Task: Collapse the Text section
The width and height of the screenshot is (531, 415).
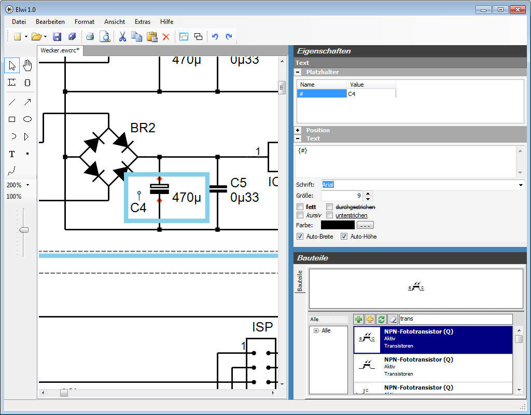Action: pyautogui.click(x=298, y=139)
